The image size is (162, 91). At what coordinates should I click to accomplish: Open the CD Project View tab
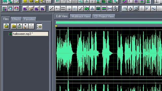(x=104, y=16)
